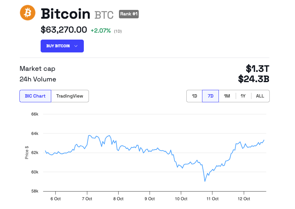This screenshot has width=295, height=209.
Task: Click the Bitcoin title heading
Action: pyautogui.click(x=66, y=14)
